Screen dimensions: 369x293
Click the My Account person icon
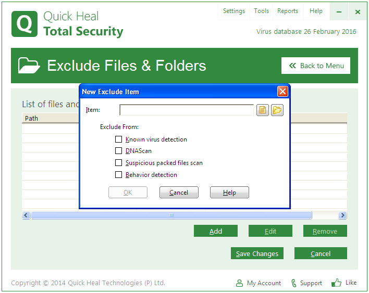[239, 283]
